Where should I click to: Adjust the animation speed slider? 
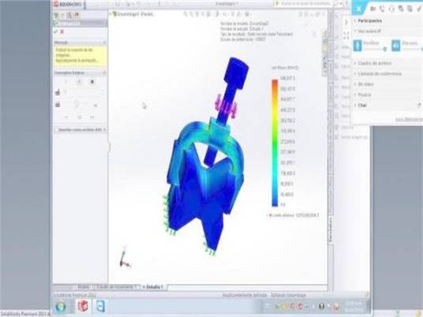tap(77, 104)
